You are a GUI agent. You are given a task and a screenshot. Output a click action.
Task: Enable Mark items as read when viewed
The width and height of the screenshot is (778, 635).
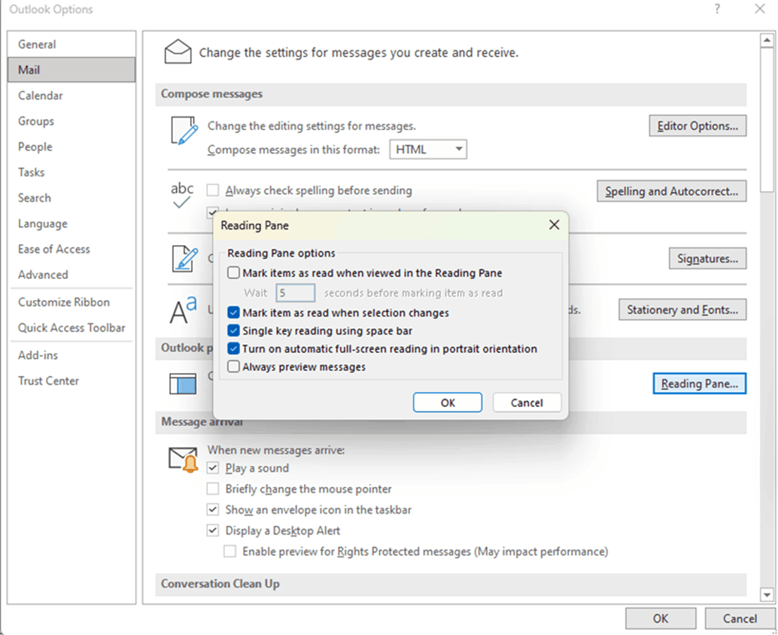point(233,272)
